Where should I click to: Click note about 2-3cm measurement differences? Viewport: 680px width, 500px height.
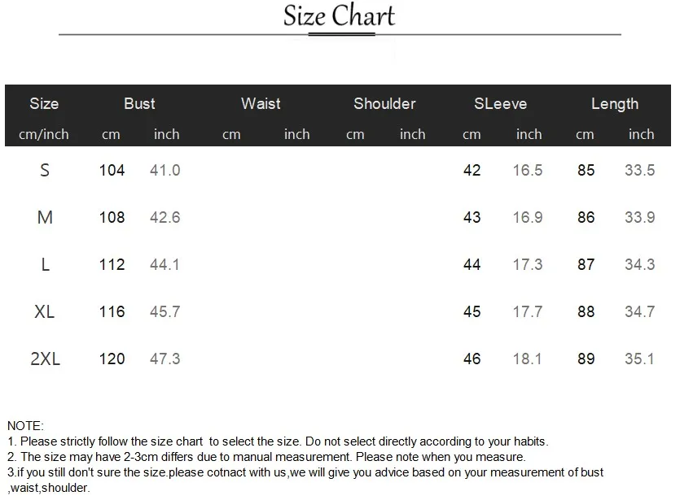(x=267, y=457)
